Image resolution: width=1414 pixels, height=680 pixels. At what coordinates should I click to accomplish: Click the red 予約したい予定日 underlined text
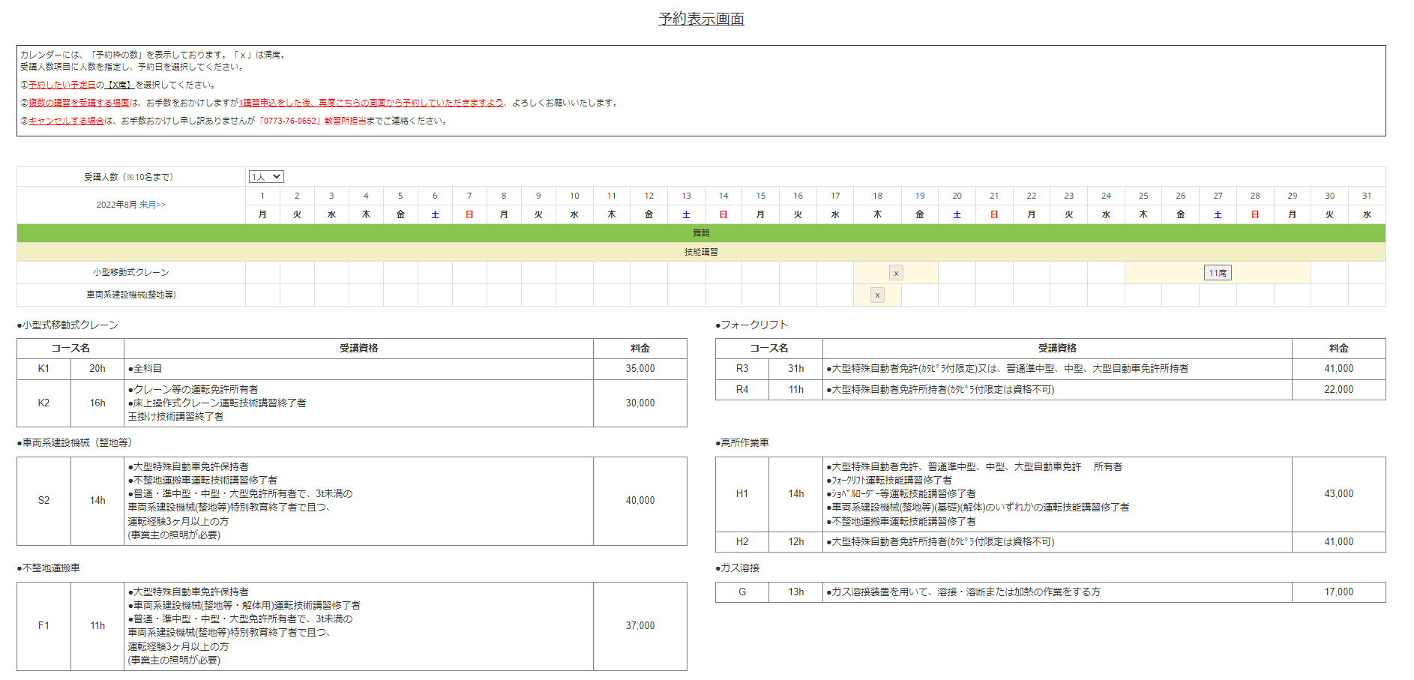[61, 85]
